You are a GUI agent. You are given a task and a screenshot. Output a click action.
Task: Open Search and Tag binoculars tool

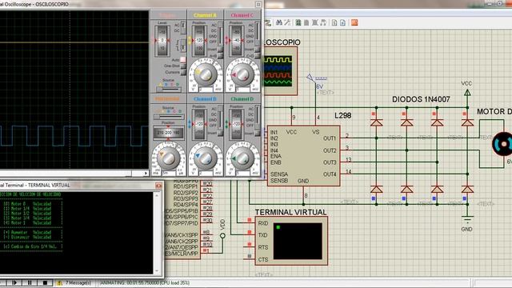pos(279,22)
